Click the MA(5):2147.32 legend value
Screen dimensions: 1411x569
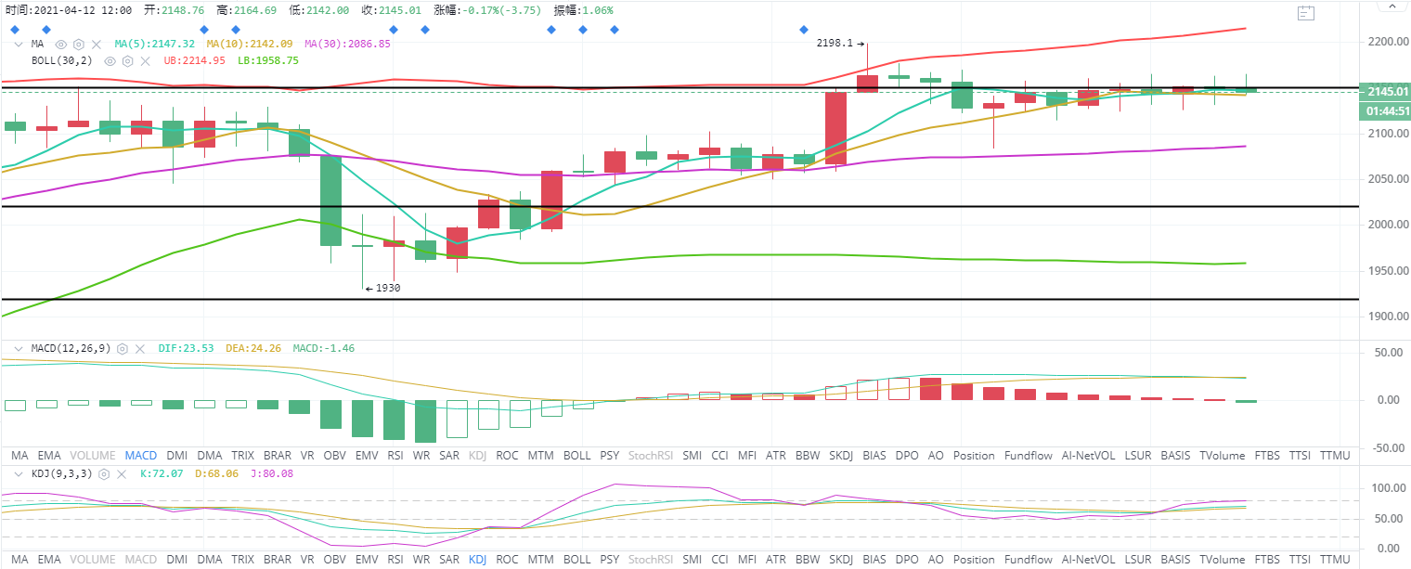click(155, 44)
